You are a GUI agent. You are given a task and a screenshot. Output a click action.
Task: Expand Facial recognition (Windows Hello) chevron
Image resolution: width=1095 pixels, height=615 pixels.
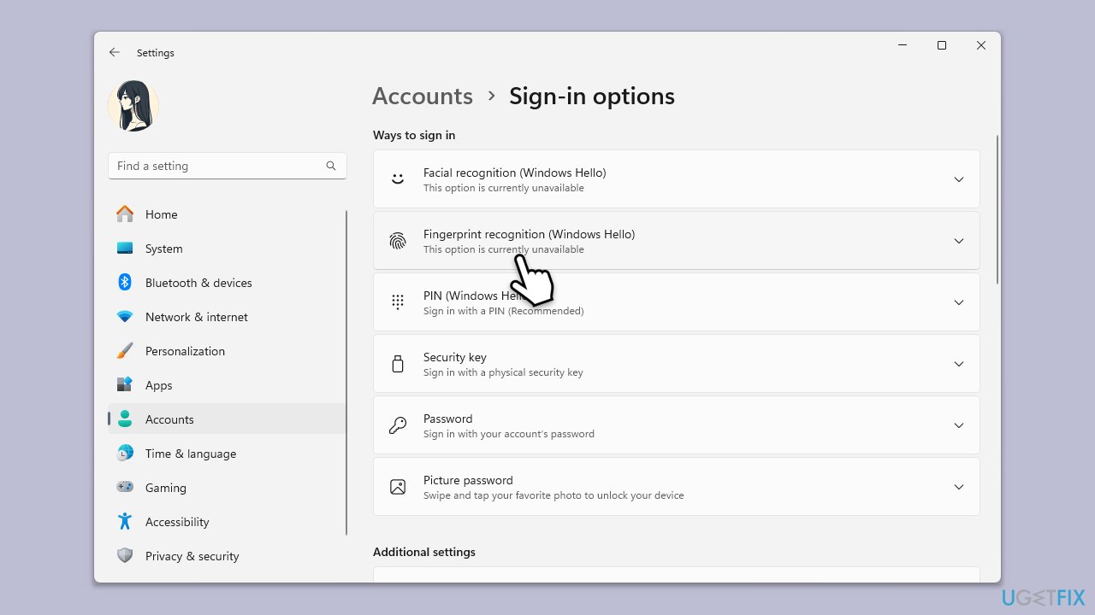pos(958,179)
